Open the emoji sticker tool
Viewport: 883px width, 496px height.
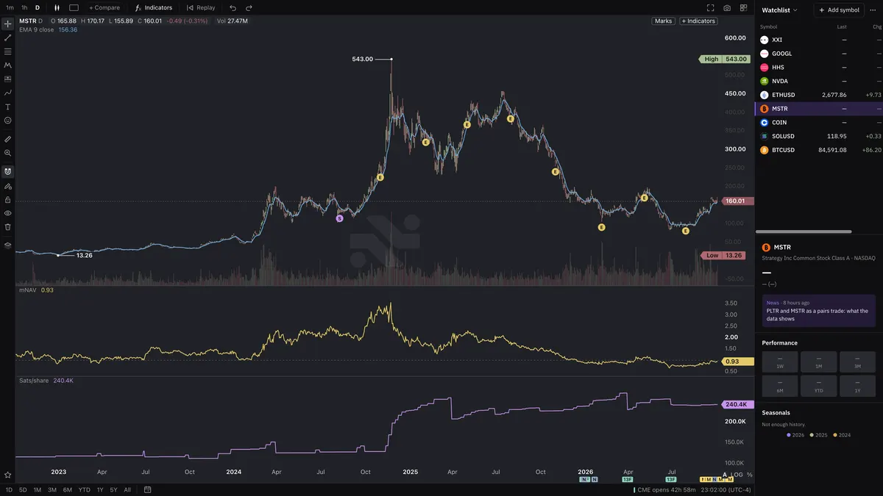(x=7, y=121)
